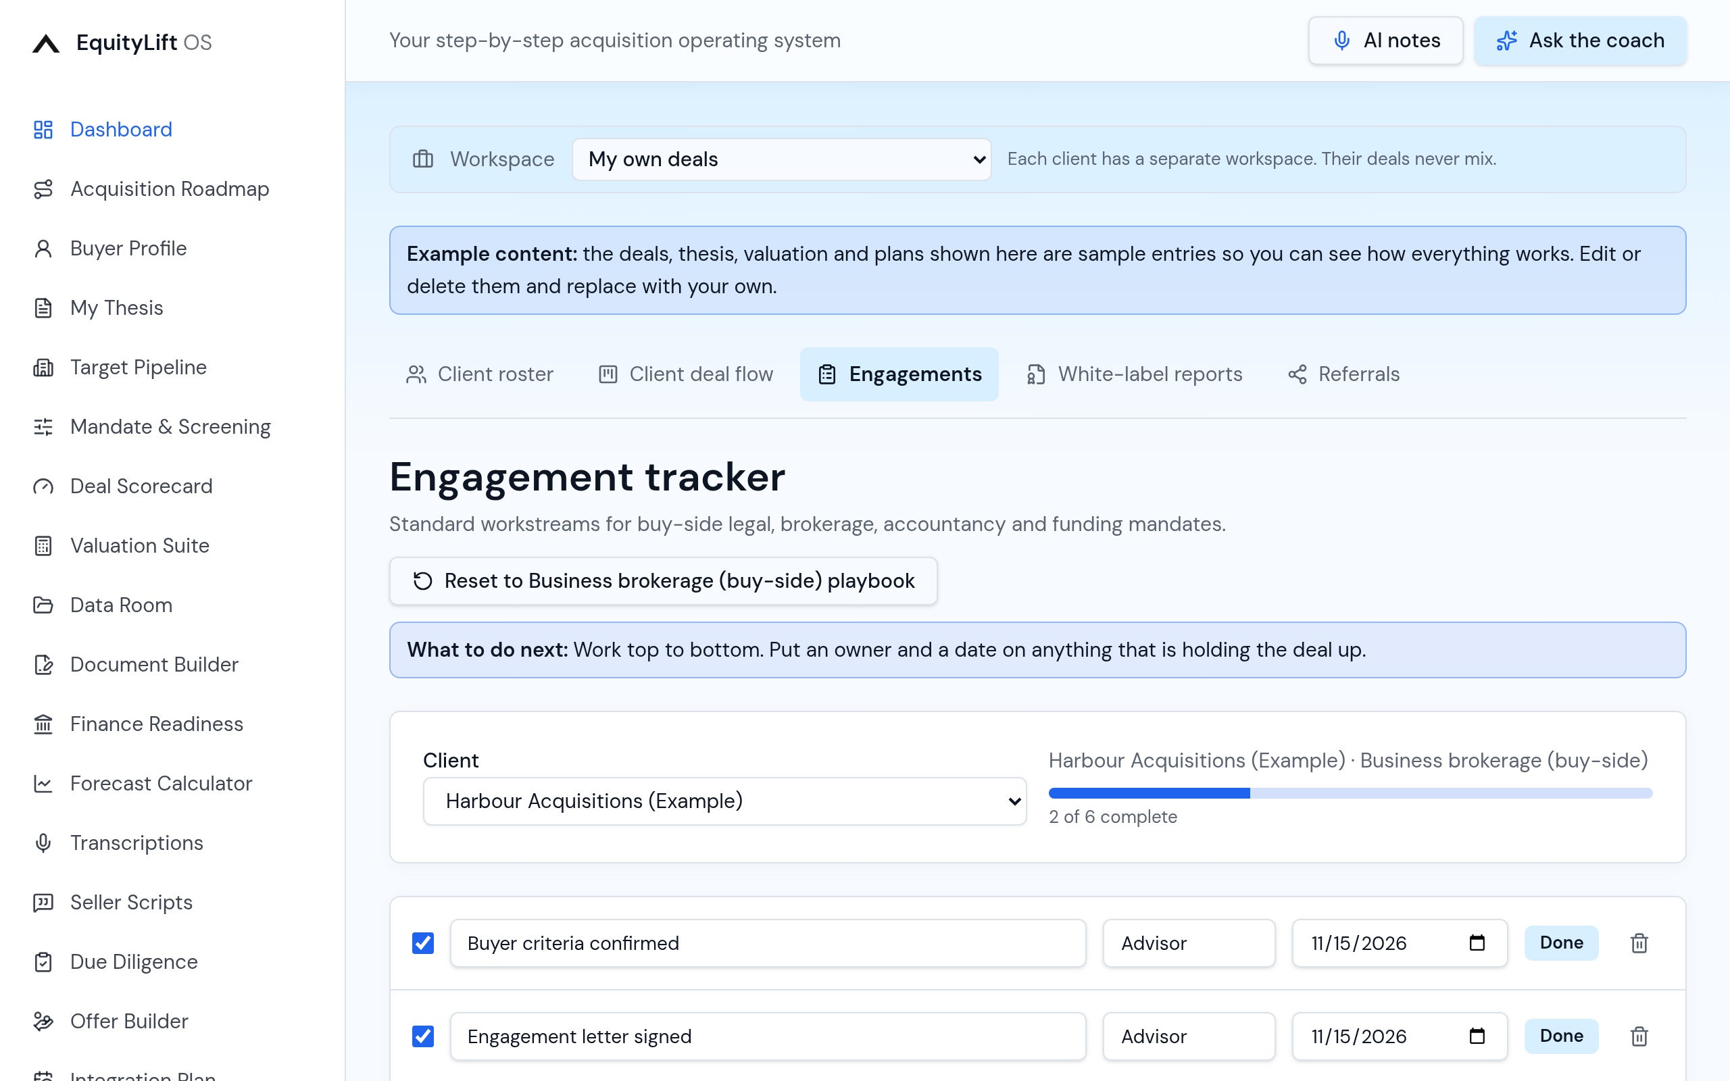Open date picker for Buyer criteria confirmed
Image resolution: width=1730 pixels, height=1081 pixels.
click(1477, 943)
